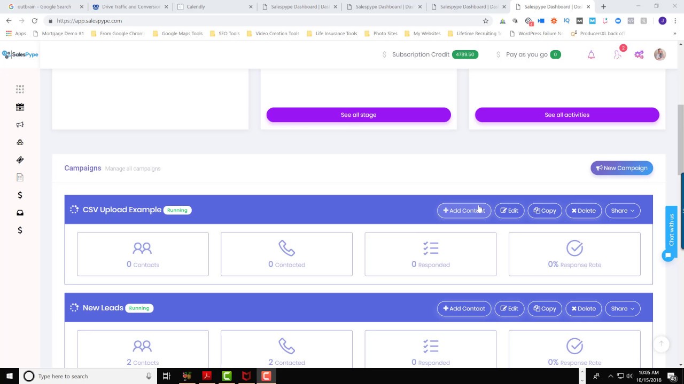This screenshot has width=684, height=384.
Task: Open the Windows Start menu
Action: point(10,376)
